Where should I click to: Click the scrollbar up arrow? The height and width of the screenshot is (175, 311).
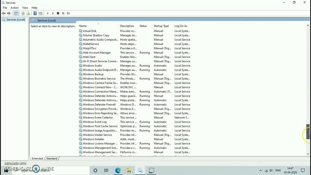coord(308,25)
